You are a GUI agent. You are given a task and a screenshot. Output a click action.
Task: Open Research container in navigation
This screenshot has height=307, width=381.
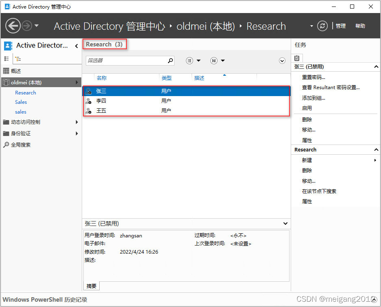(26, 93)
